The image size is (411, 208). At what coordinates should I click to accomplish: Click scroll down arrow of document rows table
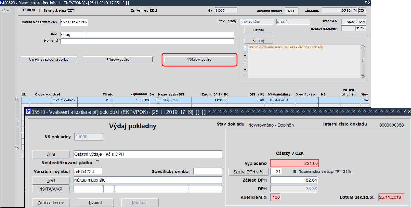click(17, 147)
